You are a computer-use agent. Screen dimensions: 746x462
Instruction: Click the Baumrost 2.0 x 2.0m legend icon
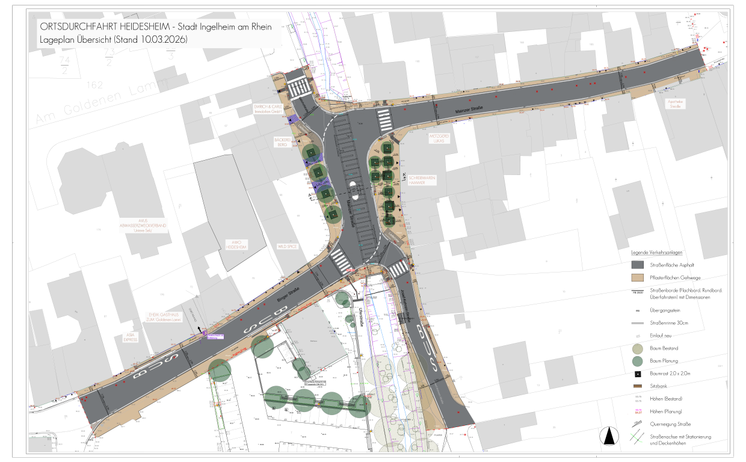click(x=637, y=374)
